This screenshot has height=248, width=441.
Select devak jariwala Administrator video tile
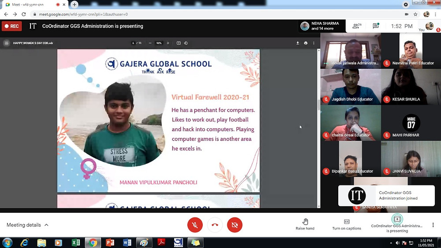351,51
